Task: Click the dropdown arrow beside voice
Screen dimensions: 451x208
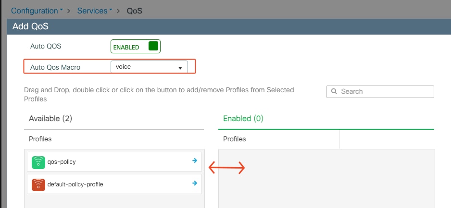Action: coord(180,68)
